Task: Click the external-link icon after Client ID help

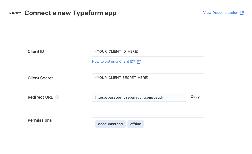Action: tap(139, 61)
